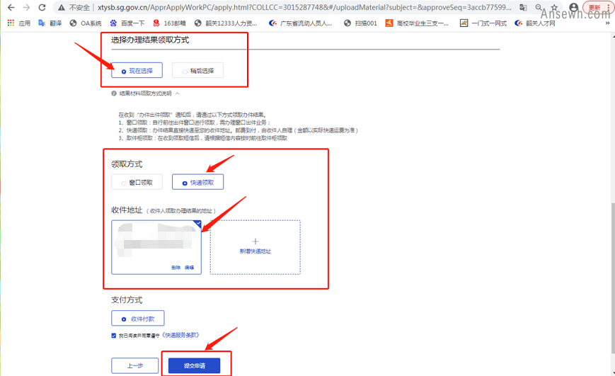Open the apps grid icon in bookmarks bar

(x=11, y=23)
